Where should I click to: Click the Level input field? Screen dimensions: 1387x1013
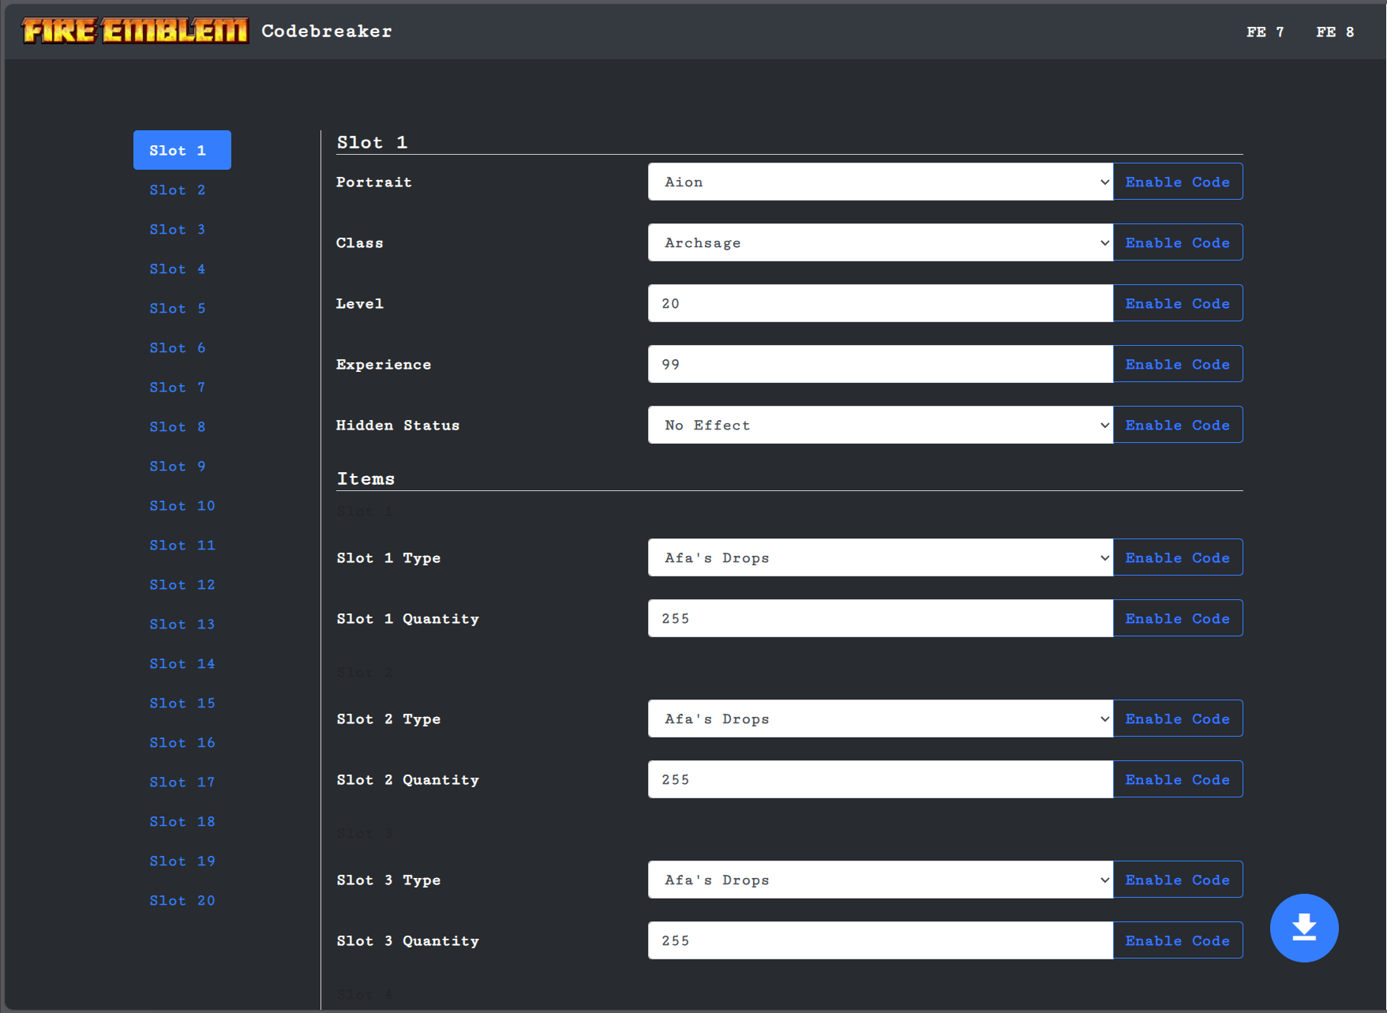click(x=879, y=303)
